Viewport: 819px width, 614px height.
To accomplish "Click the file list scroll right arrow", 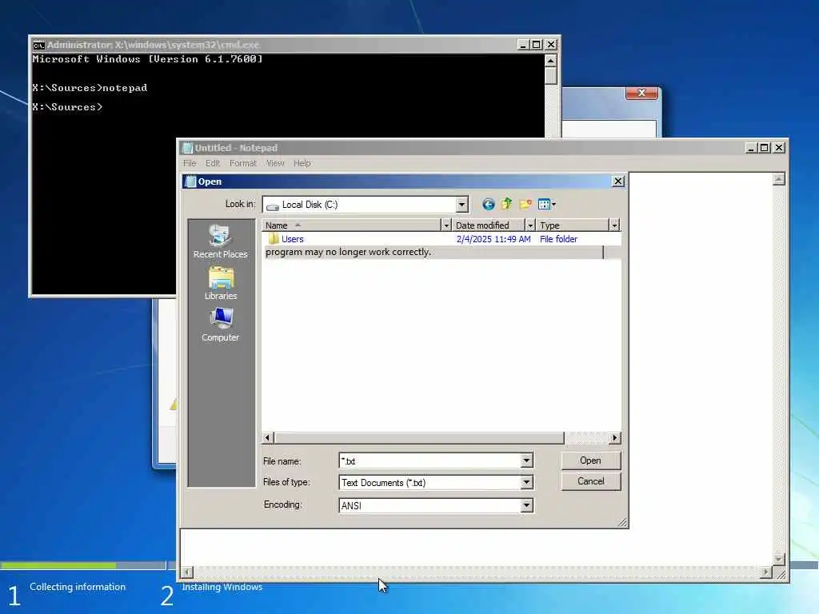I will [x=615, y=437].
